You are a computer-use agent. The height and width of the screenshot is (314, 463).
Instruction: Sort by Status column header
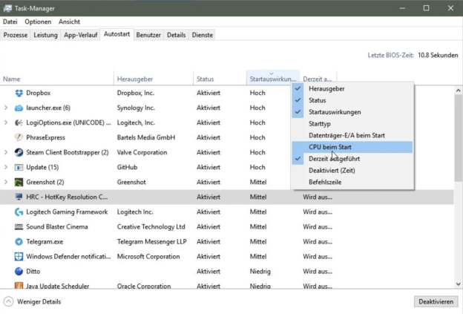[x=220, y=78]
